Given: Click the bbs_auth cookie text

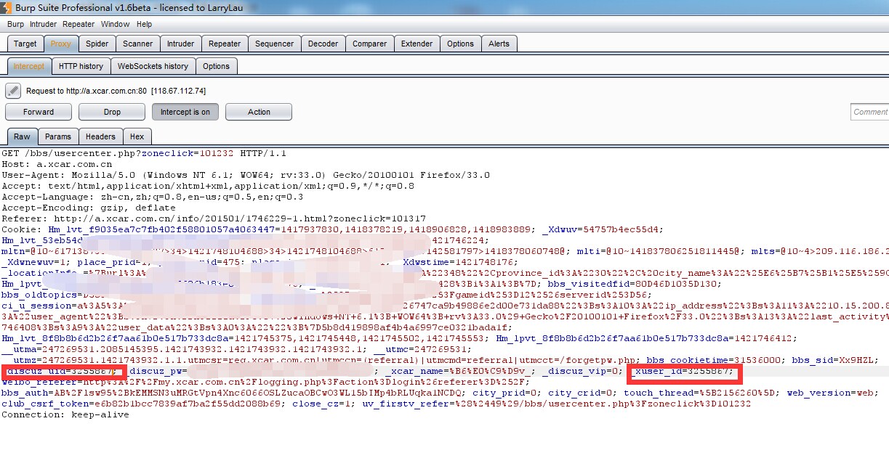Looking at the screenshot, I should click(233, 393).
